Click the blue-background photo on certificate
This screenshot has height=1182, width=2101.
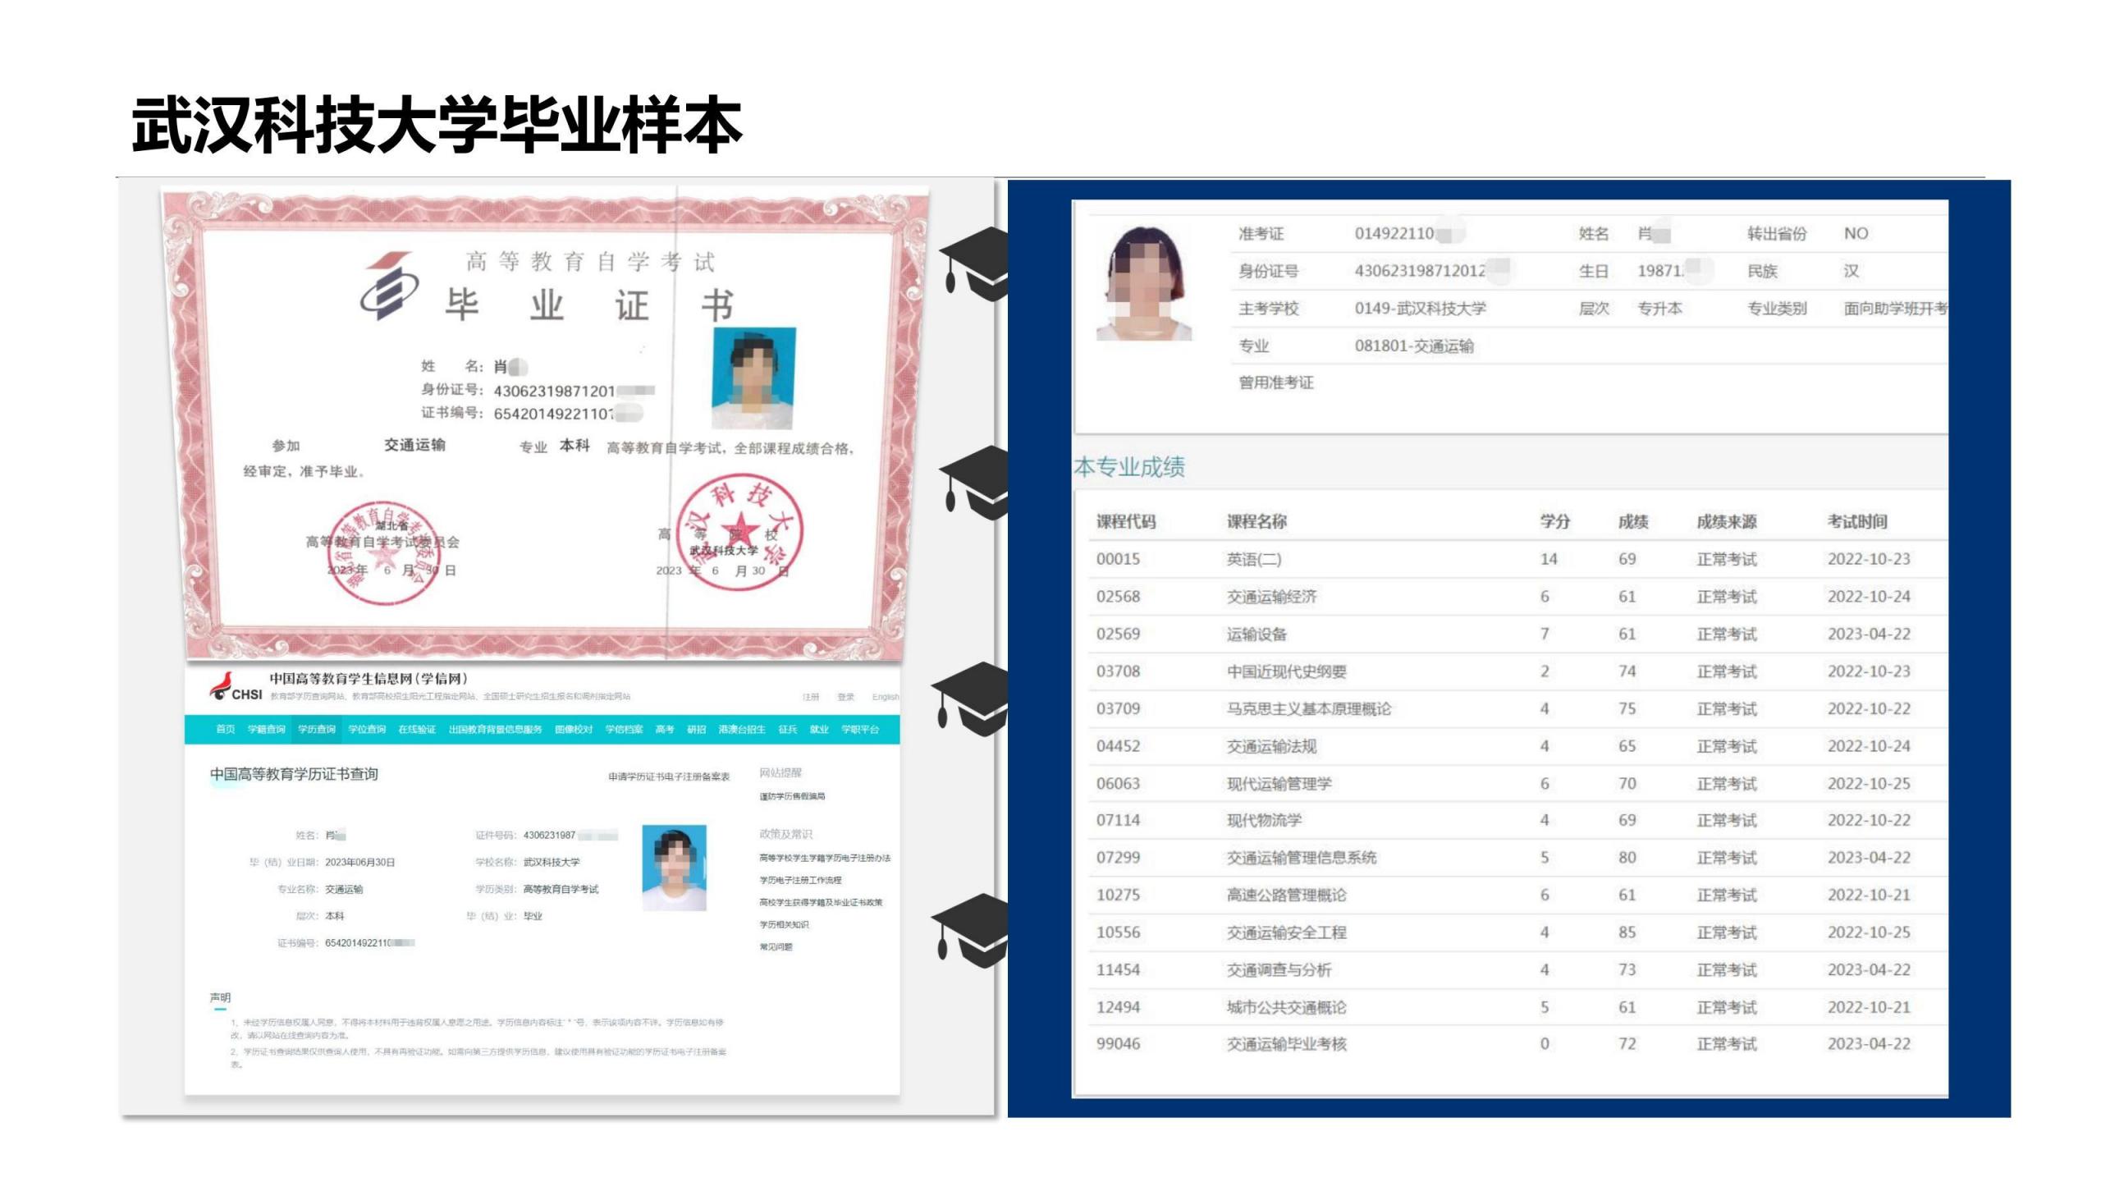(x=753, y=377)
